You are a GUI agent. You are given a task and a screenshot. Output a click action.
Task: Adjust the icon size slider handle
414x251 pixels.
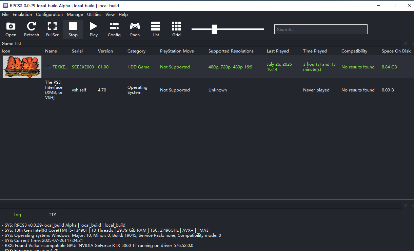(x=214, y=29)
